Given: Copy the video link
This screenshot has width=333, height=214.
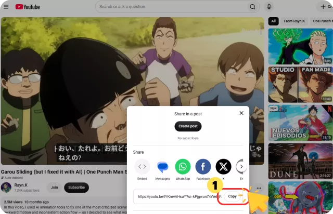Looking at the screenshot, I should 233,196.
